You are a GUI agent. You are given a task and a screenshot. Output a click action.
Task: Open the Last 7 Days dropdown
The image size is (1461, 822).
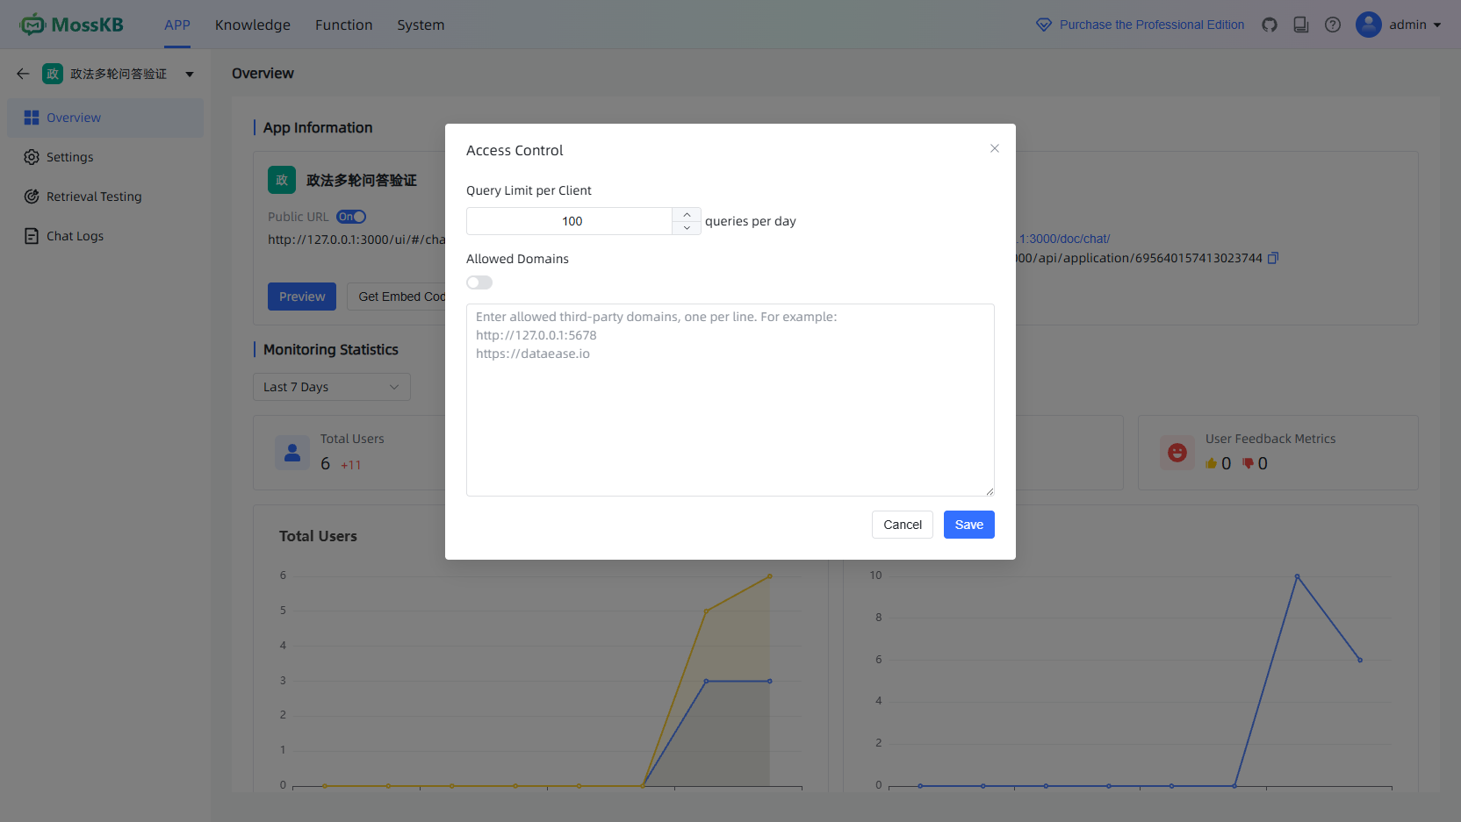point(332,387)
